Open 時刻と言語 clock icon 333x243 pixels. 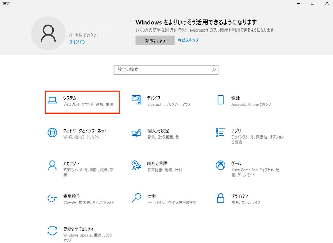pyautogui.click(x=136, y=165)
